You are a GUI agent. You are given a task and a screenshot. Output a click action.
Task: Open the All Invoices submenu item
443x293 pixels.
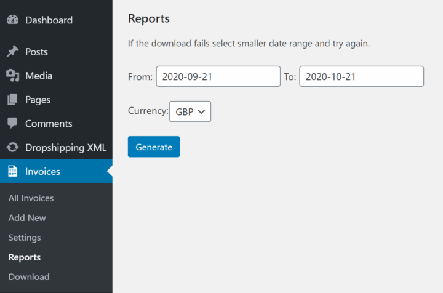point(31,198)
